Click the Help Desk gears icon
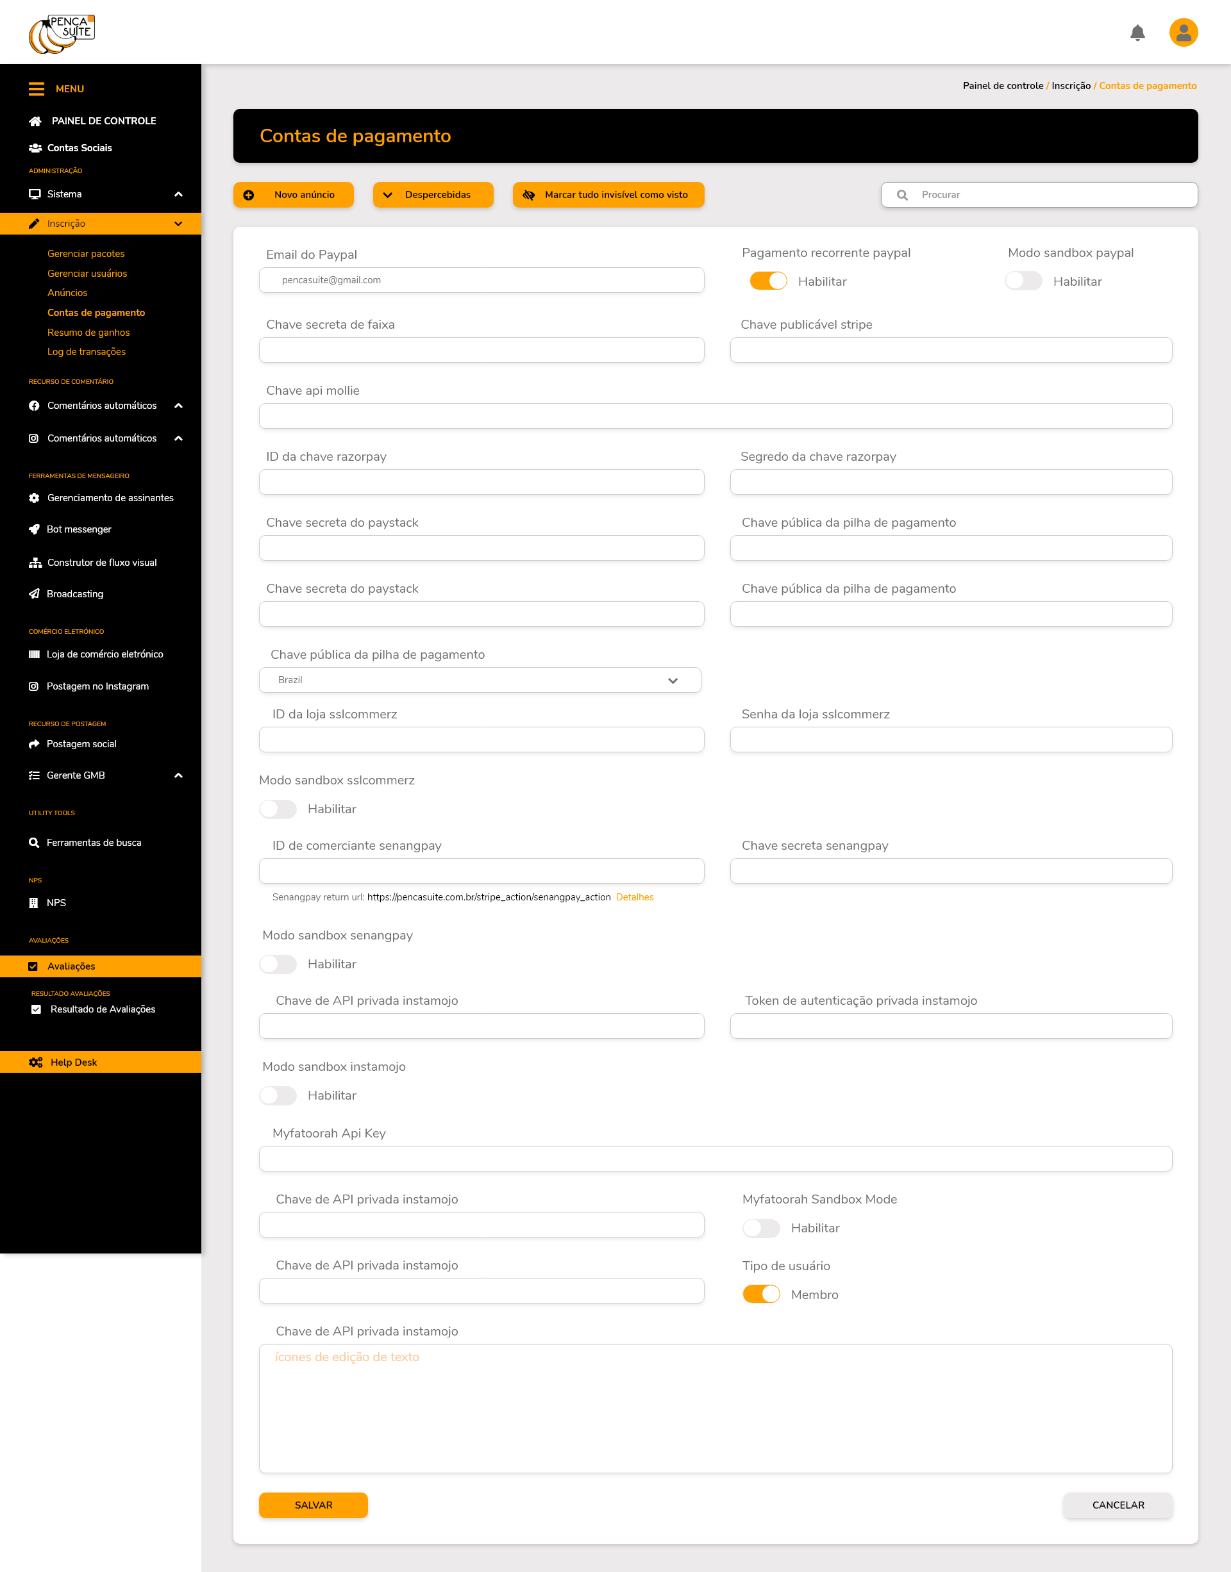This screenshot has width=1231, height=1572. (x=35, y=1063)
